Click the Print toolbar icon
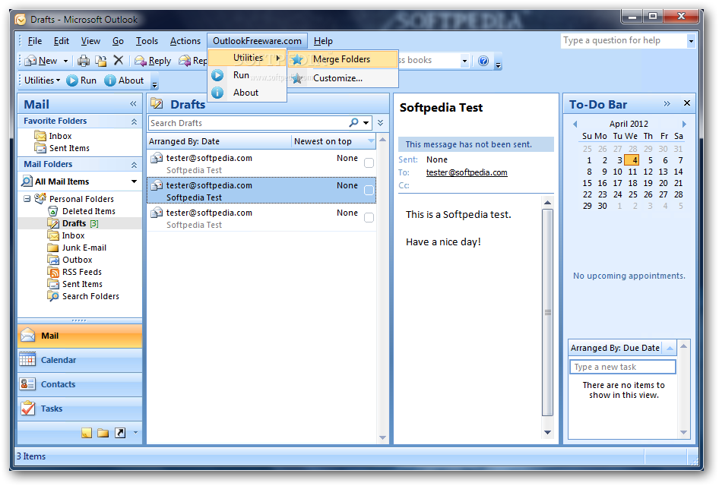Screen dimensions: 719x486 click(84, 61)
